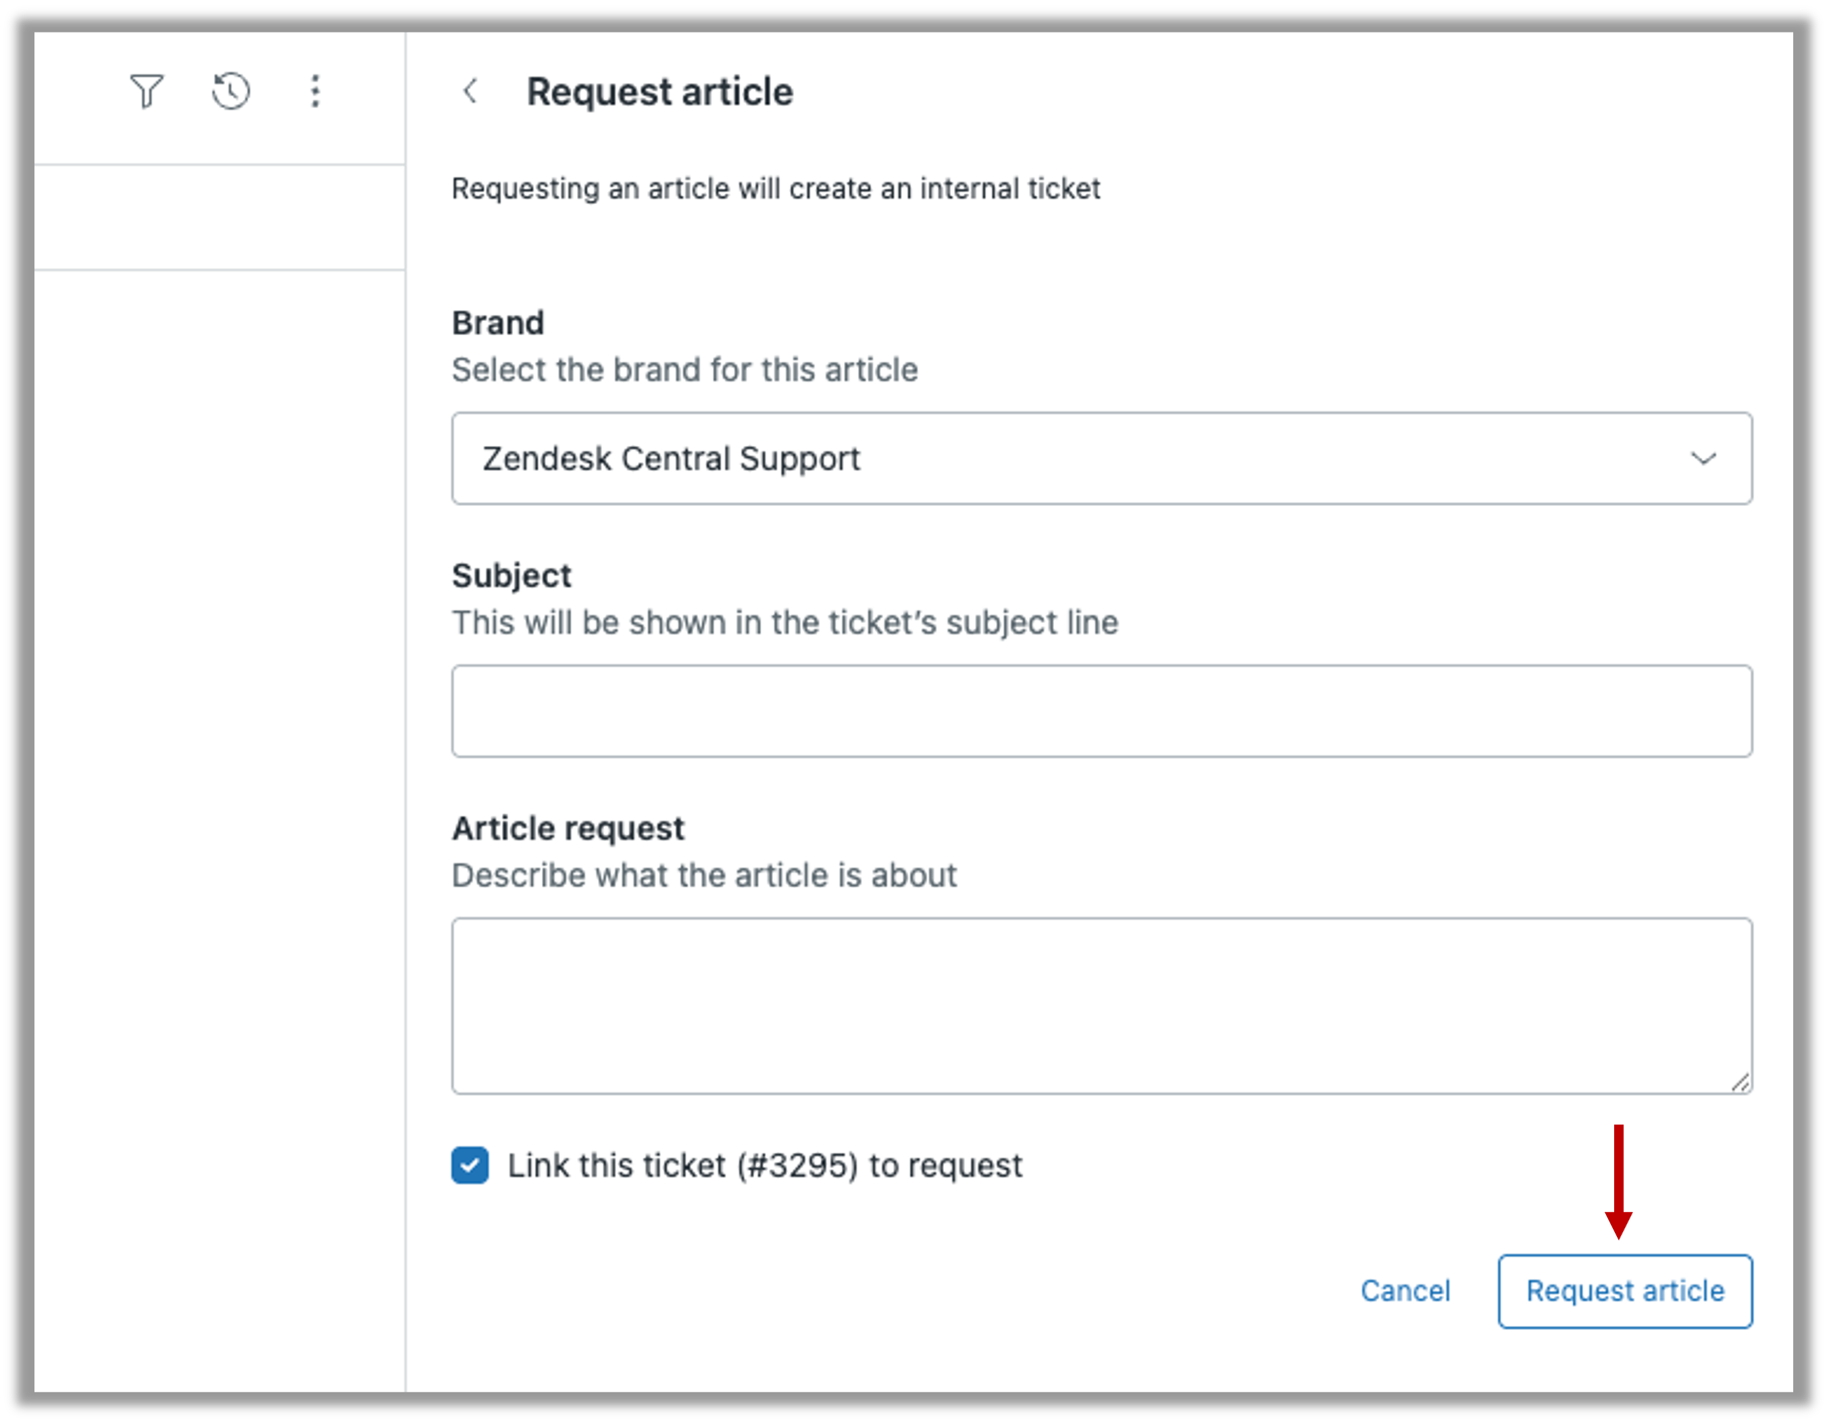Uncheck Link this ticket to request
The image size is (1827, 1424).
[470, 1165]
